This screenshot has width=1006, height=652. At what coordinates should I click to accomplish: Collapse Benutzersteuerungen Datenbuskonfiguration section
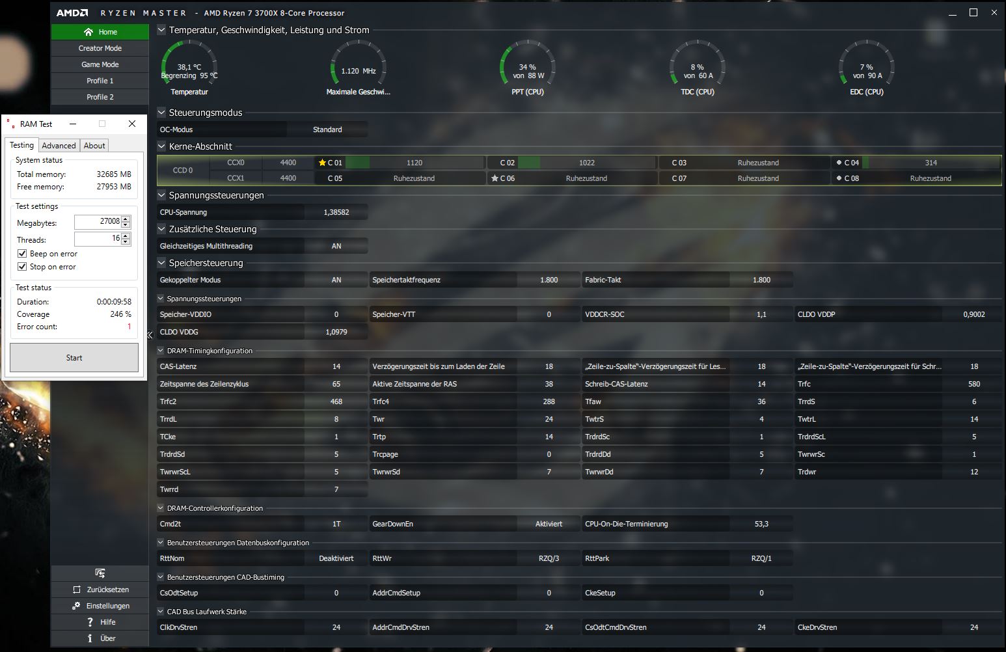[x=161, y=543]
